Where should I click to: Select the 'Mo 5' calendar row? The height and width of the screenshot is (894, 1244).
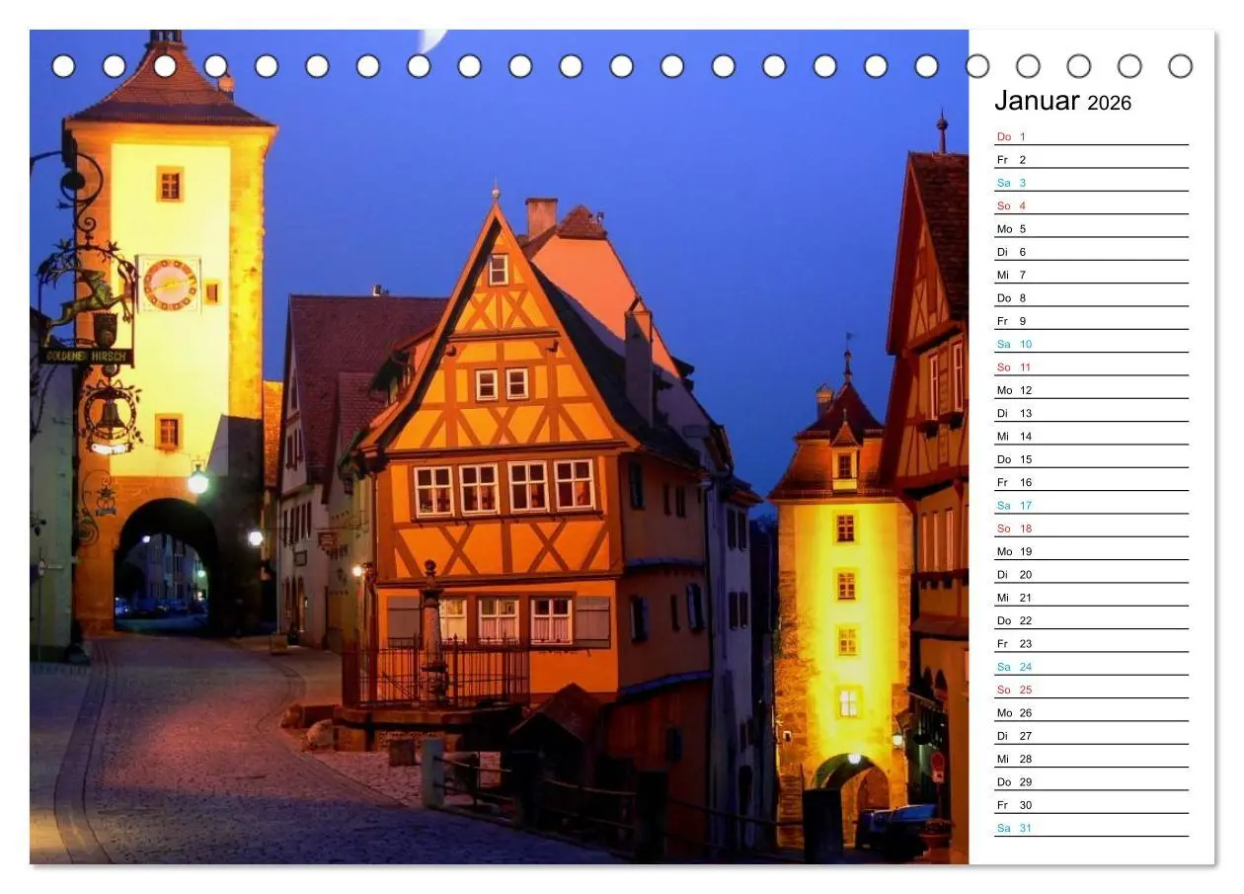pos(1091,228)
